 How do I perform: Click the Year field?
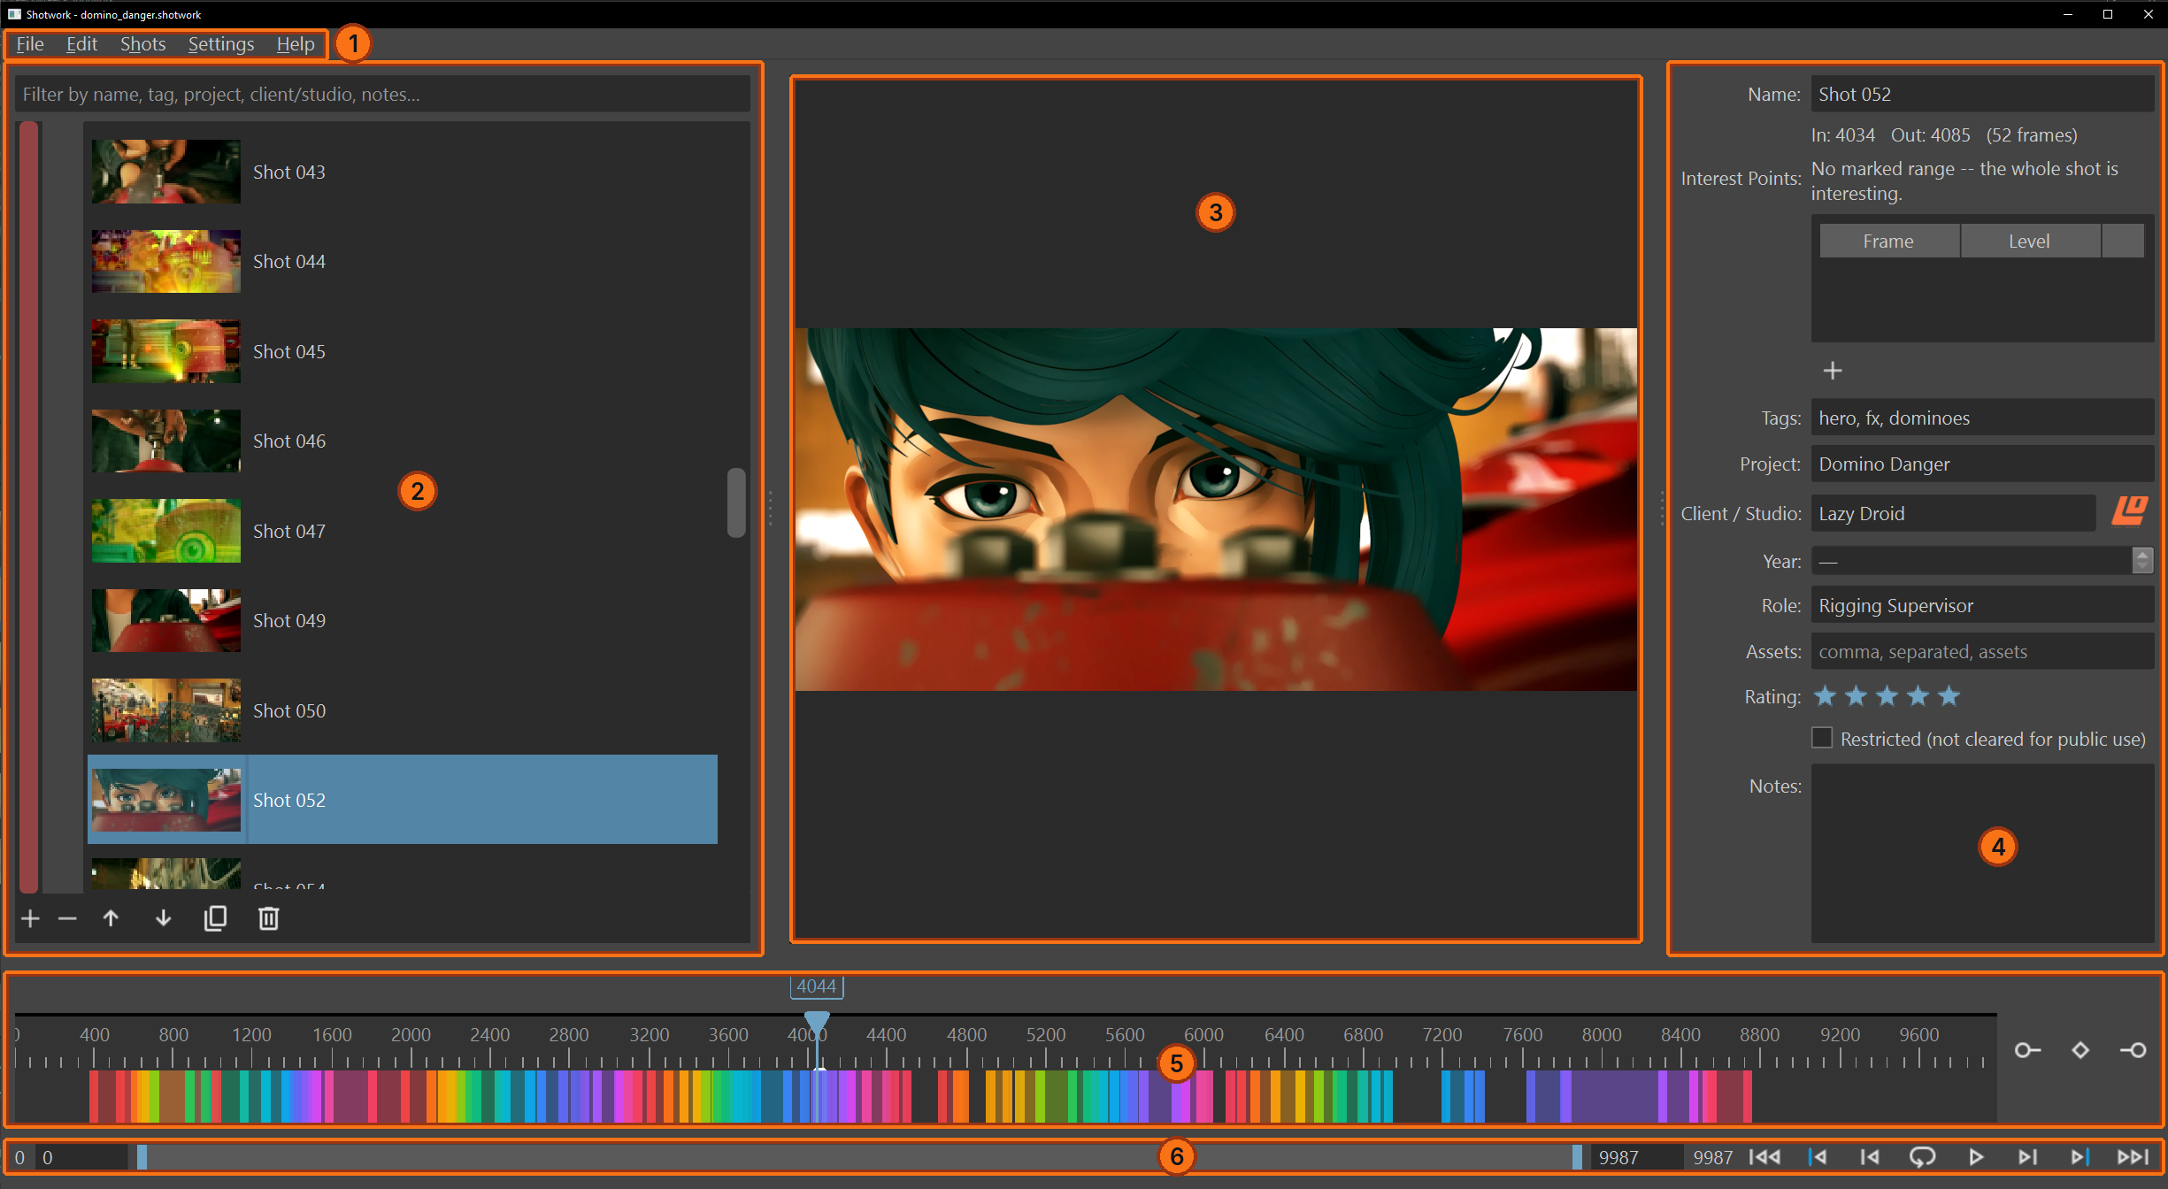point(1972,560)
